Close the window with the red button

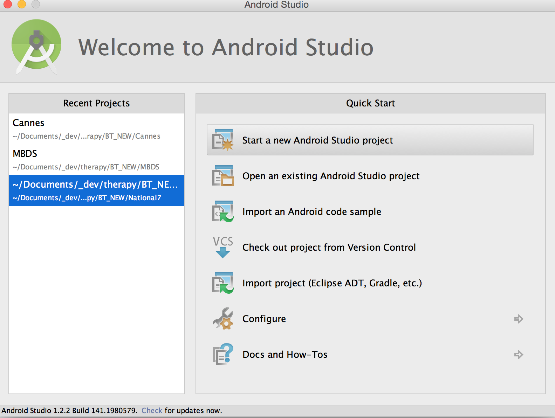click(x=8, y=4)
